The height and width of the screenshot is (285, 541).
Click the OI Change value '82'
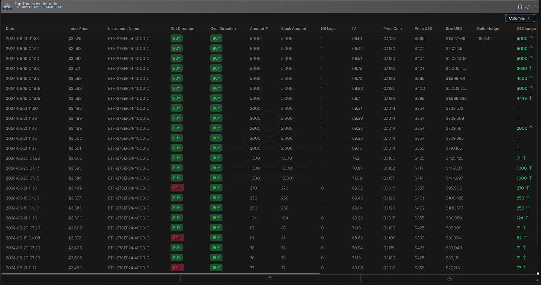pyautogui.click(x=519, y=238)
